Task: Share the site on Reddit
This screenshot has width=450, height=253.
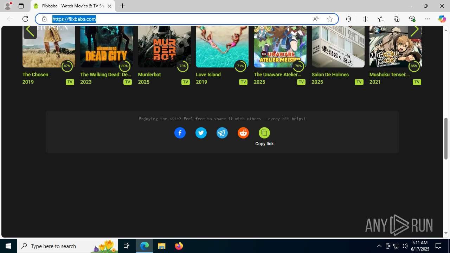Action: point(243,133)
